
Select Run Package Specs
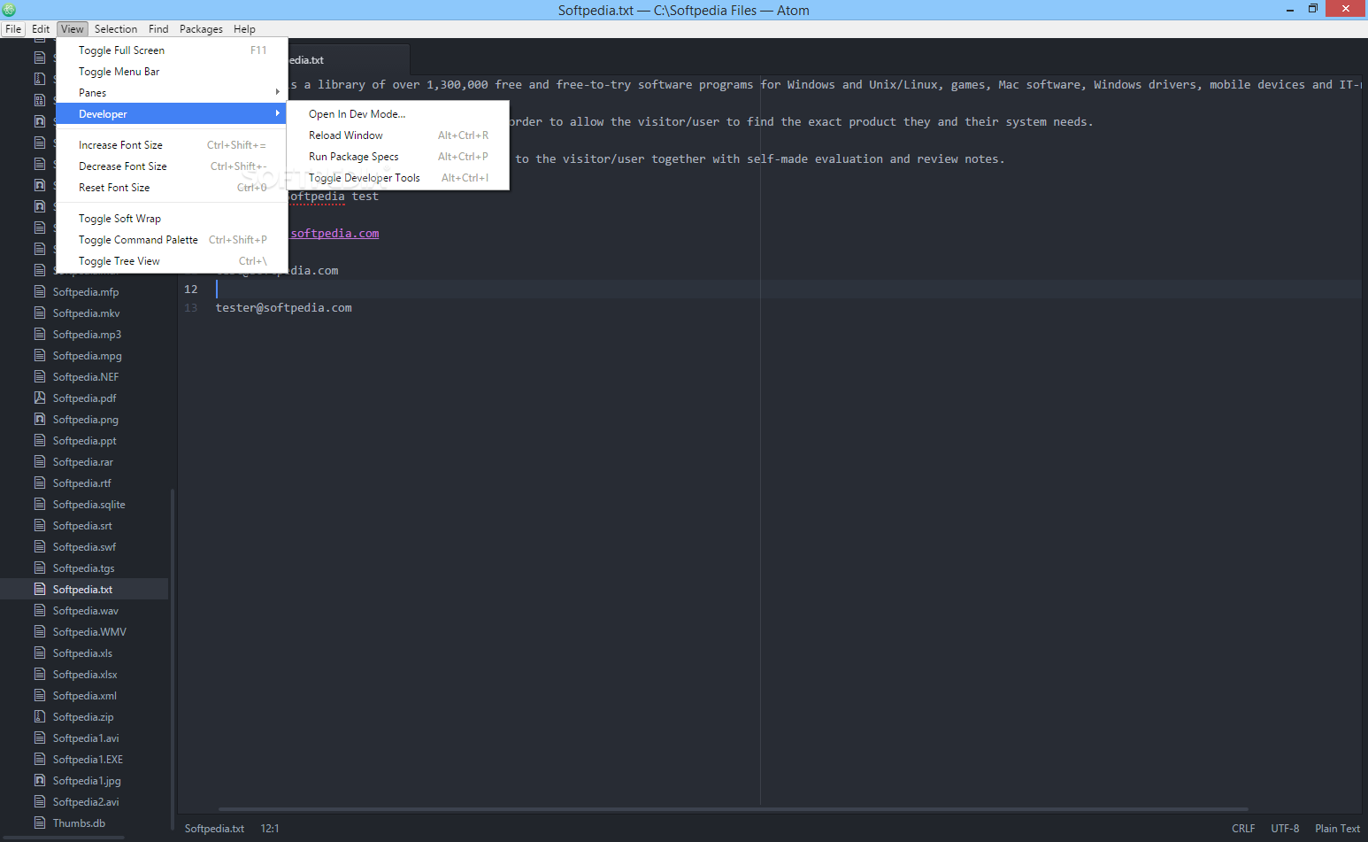click(398, 157)
